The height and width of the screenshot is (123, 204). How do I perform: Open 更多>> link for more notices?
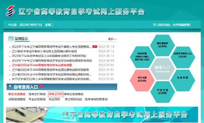coord(112,39)
